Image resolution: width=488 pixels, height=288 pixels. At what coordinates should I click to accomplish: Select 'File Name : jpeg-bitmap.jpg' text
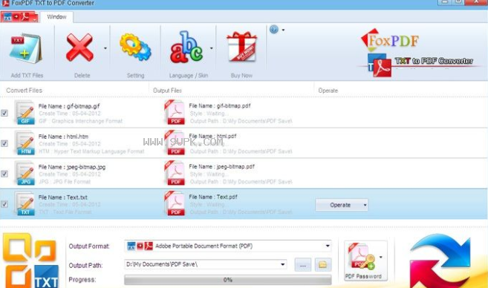pyautogui.click(x=72, y=167)
